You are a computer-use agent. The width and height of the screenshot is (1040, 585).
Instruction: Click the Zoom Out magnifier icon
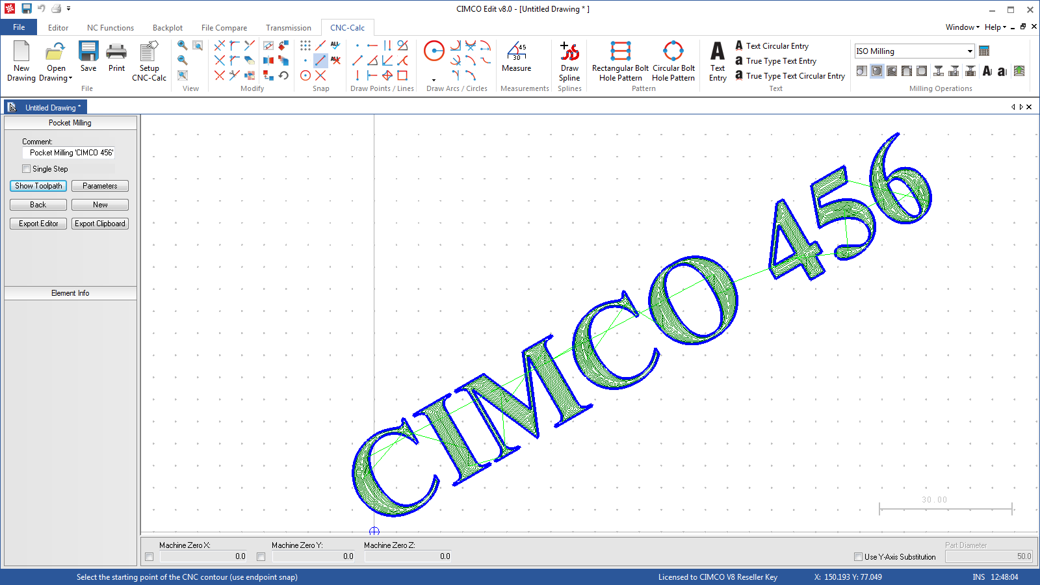(183, 60)
